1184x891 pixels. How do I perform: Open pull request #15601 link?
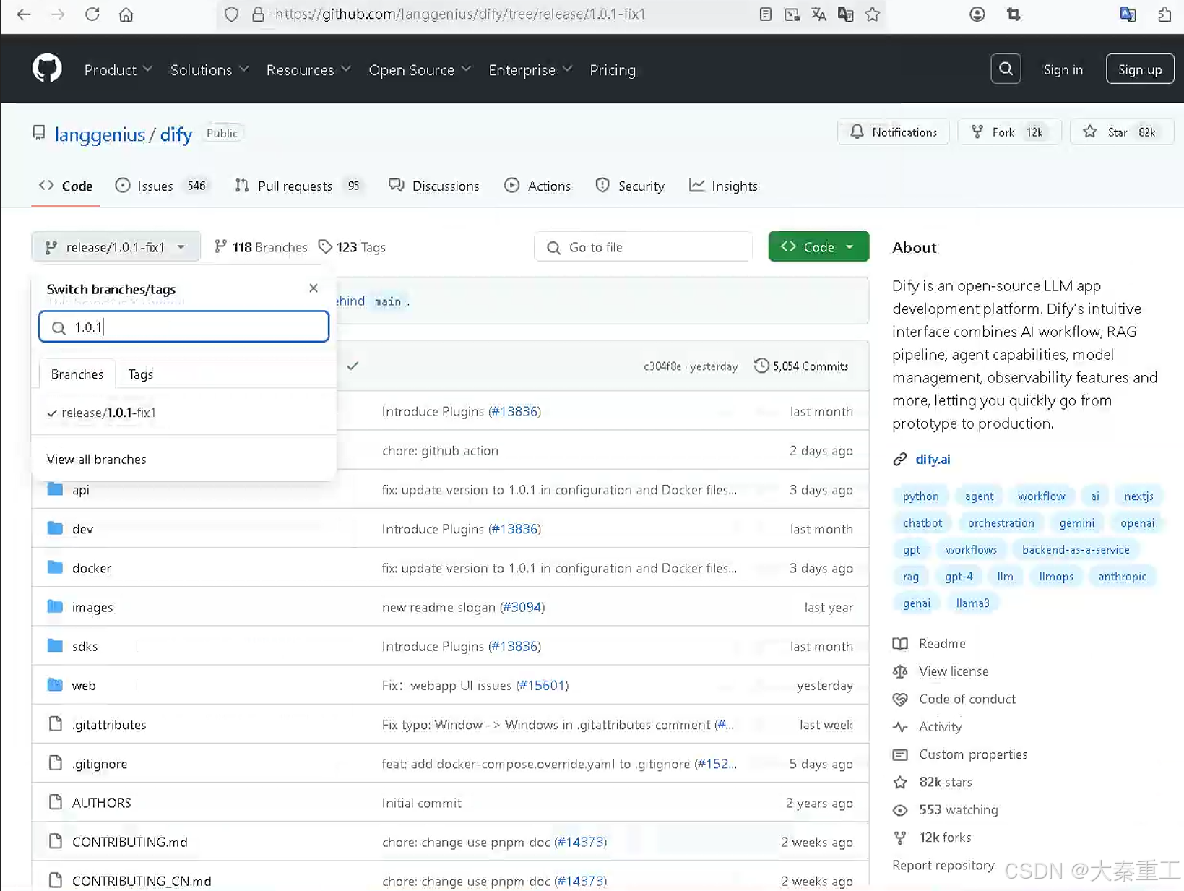coord(542,685)
